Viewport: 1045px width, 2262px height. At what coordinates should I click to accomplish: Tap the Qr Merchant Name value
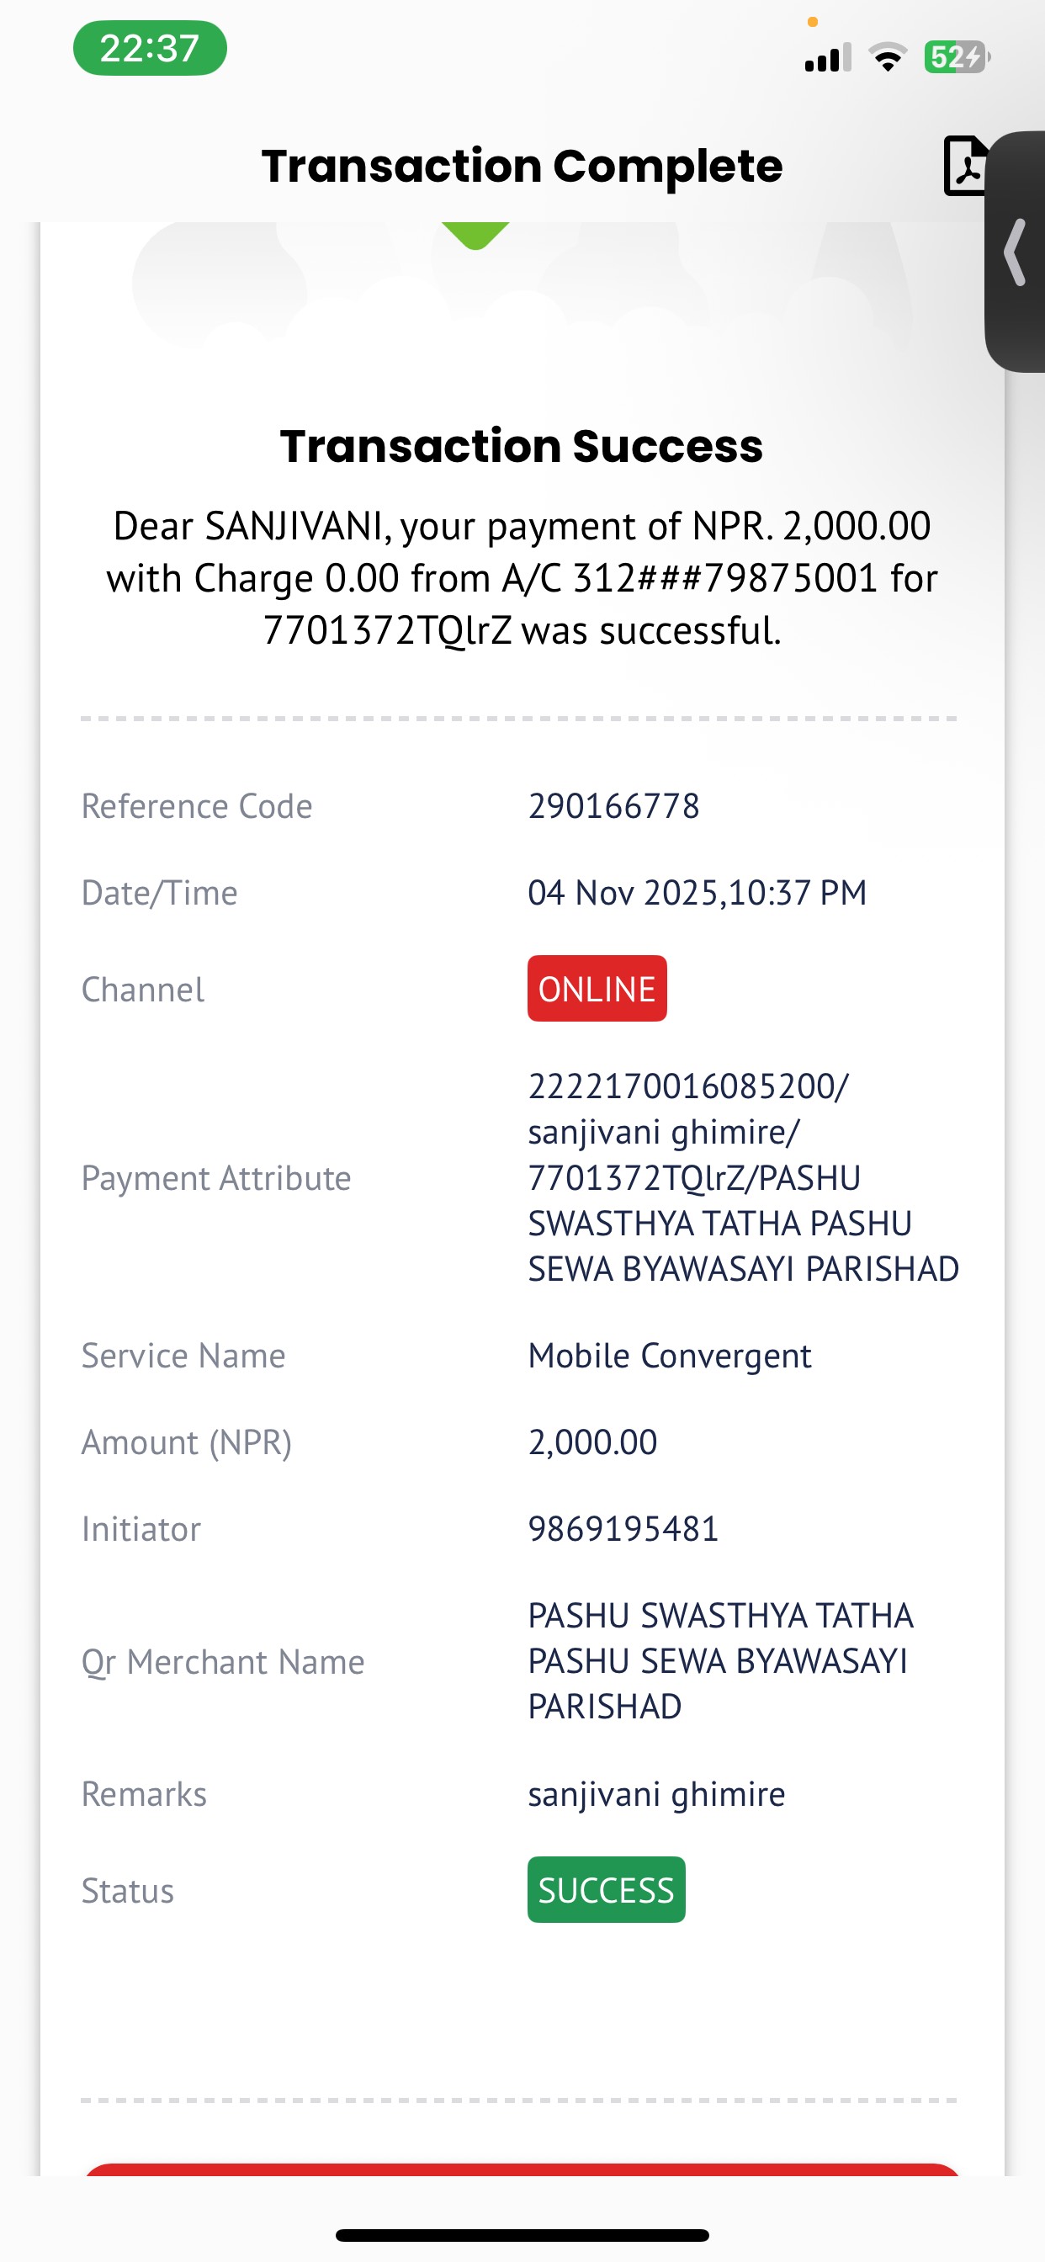pos(721,1660)
